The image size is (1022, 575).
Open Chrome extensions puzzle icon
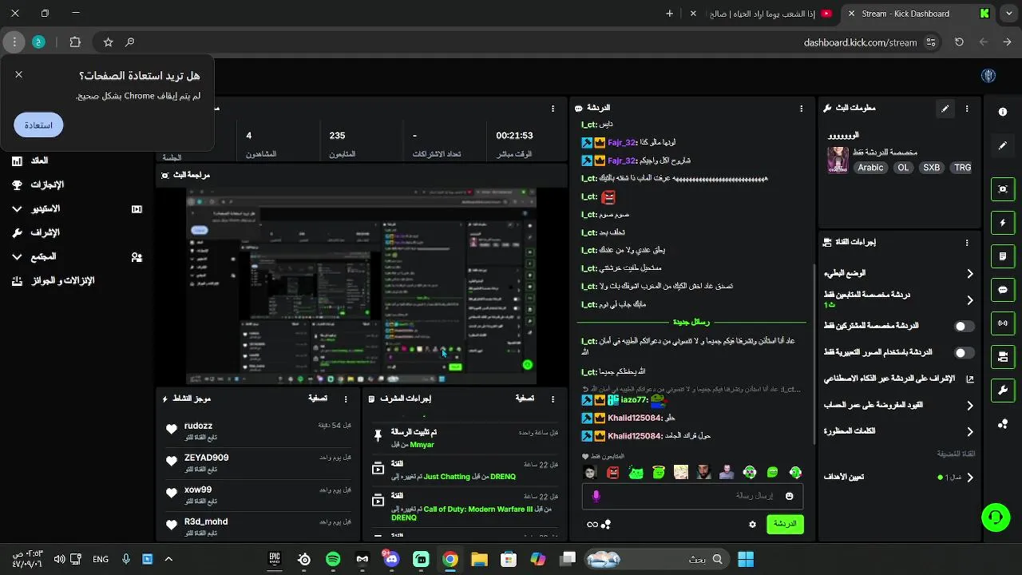(75, 42)
